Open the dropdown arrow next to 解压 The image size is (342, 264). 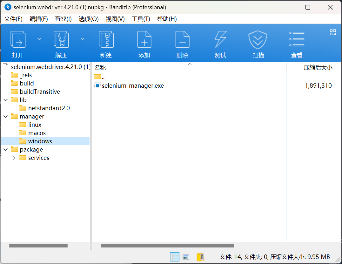pyautogui.click(x=83, y=39)
